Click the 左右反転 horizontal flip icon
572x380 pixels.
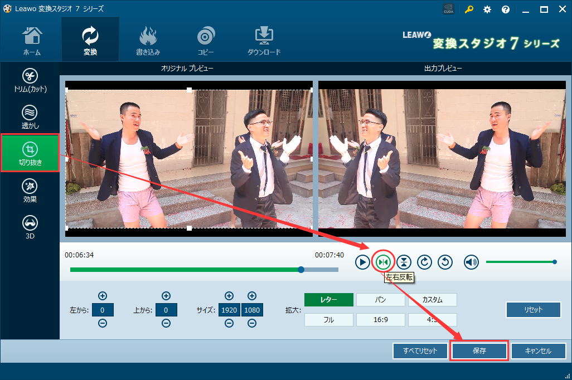tap(383, 262)
